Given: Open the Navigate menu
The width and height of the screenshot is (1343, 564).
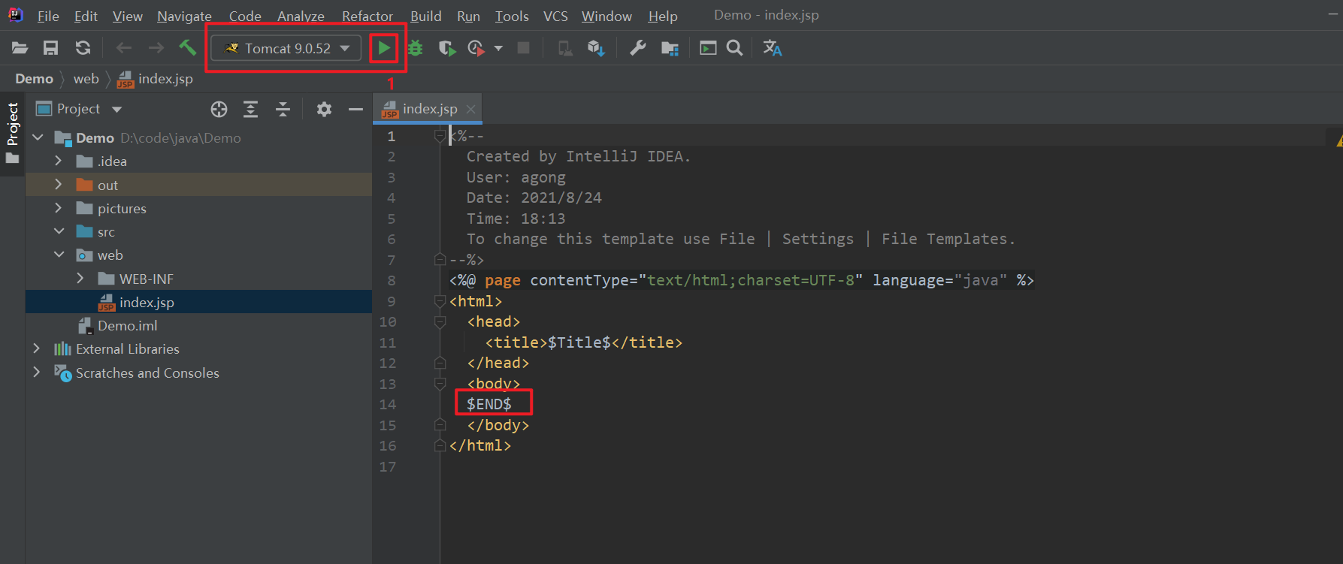Looking at the screenshot, I should click(x=184, y=16).
